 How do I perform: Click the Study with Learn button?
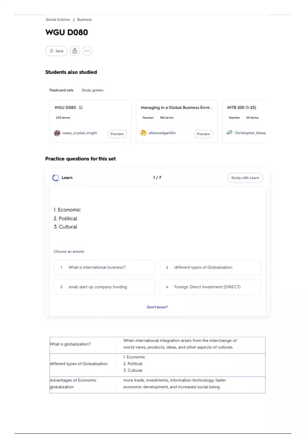click(x=245, y=178)
